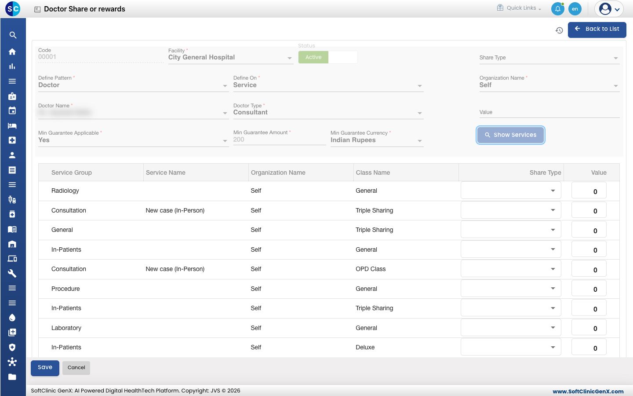Viewport: 633px width, 396px height.
Task: Open the Facility dropdown
Action: click(x=231, y=57)
